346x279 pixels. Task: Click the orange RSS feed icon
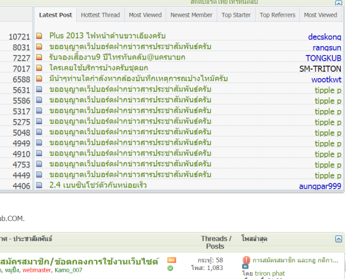point(172,260)
